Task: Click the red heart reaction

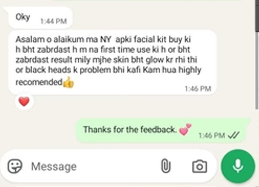Action: tap(24, 101)
